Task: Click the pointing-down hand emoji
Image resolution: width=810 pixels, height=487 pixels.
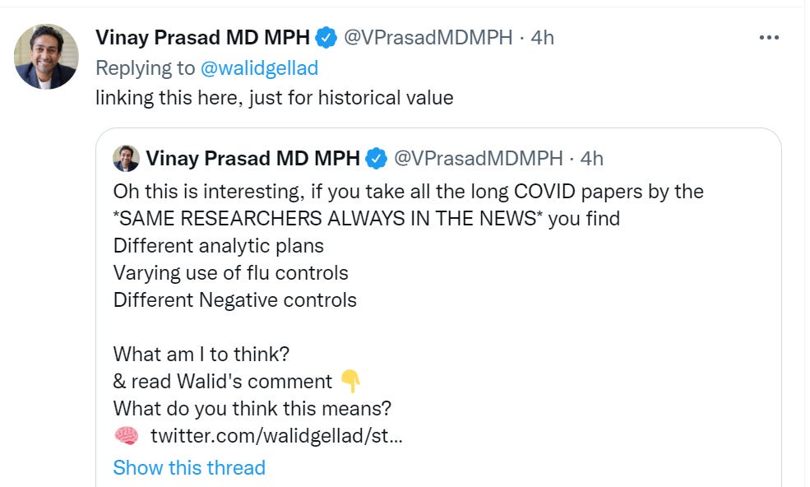Action: coord(350,381)
